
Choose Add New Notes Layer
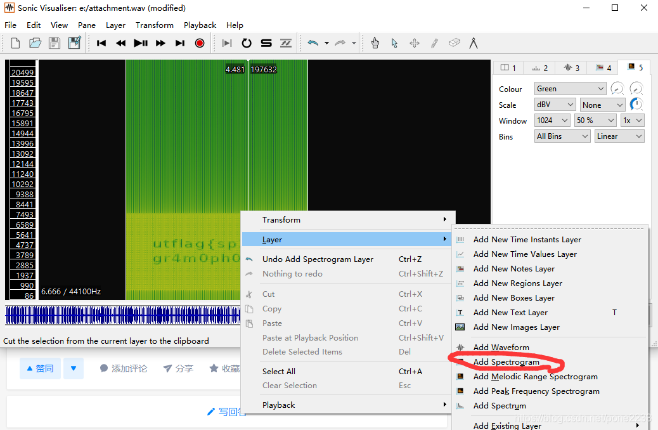point(550,269)
